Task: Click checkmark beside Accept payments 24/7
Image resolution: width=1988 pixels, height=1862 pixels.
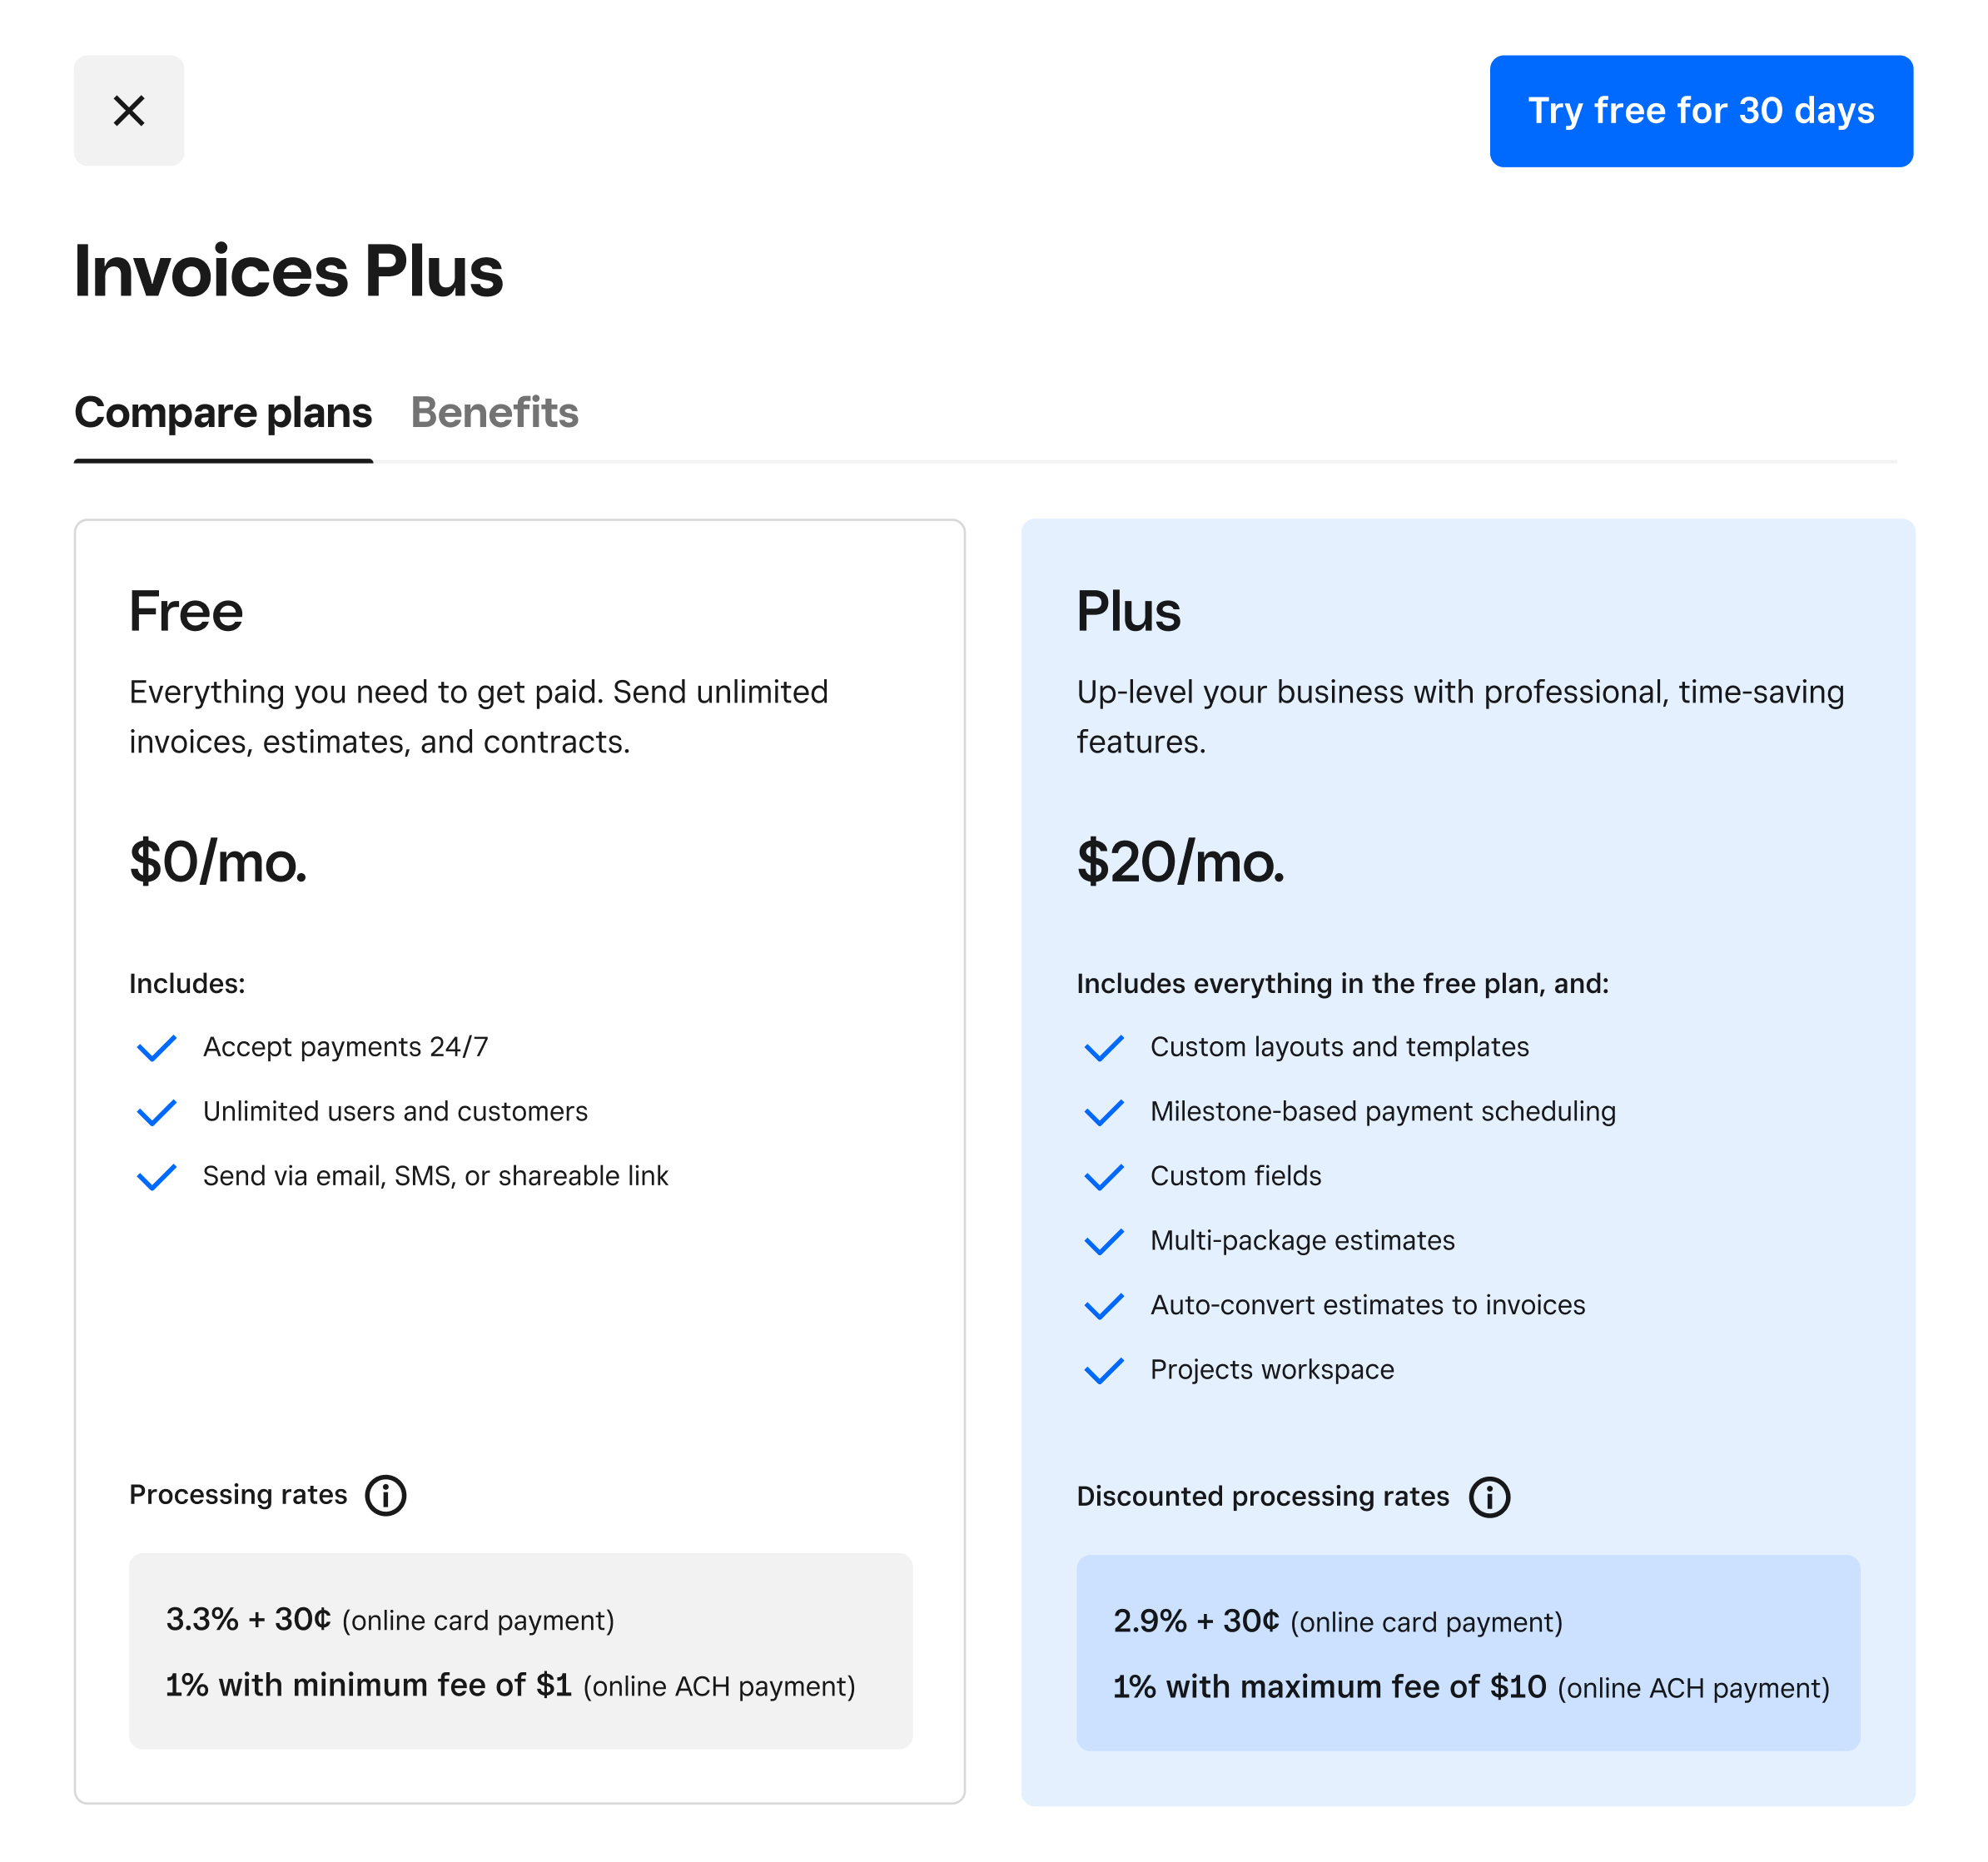Action: (x=156, y=1047)
